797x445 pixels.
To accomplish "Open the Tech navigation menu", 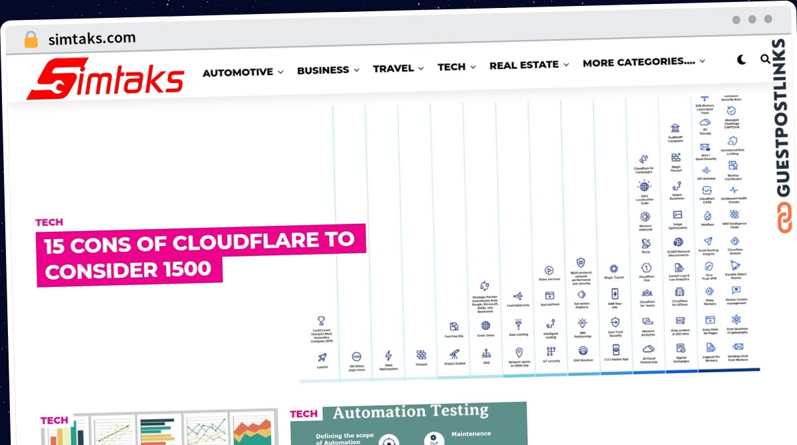I will coord(457,66).
